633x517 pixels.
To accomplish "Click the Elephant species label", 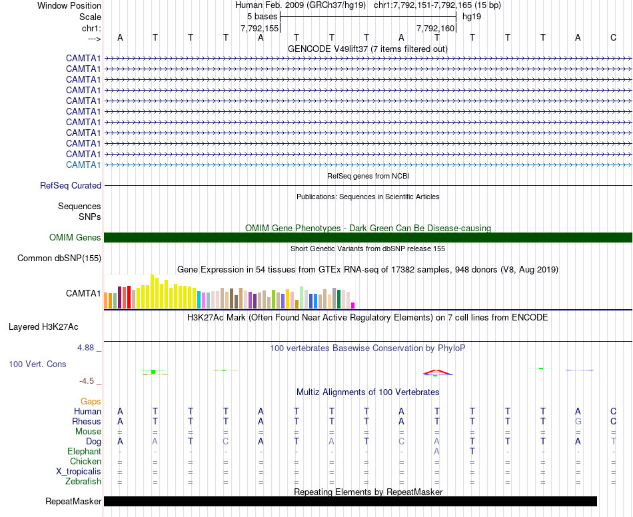I will [84, 451].
